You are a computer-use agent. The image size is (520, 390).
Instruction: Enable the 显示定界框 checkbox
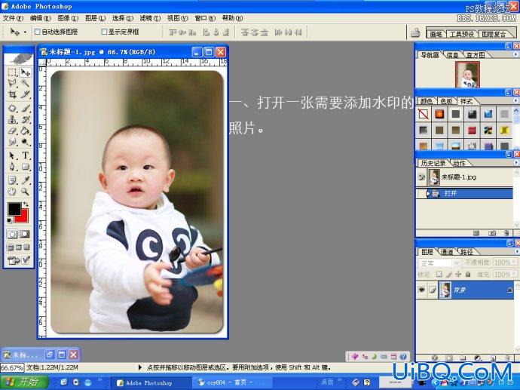(104, 32)
